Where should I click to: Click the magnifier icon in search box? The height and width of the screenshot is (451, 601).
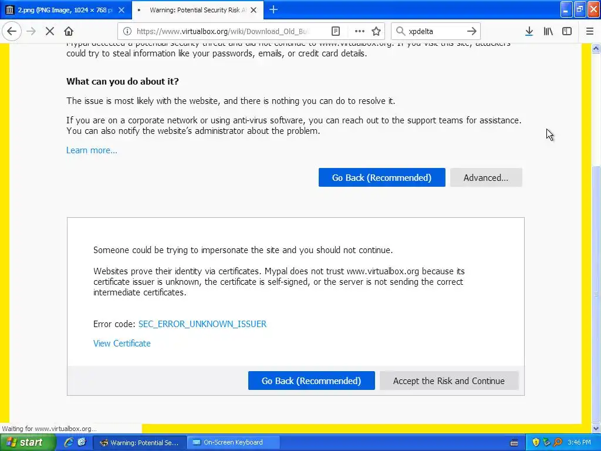point(400,31)
